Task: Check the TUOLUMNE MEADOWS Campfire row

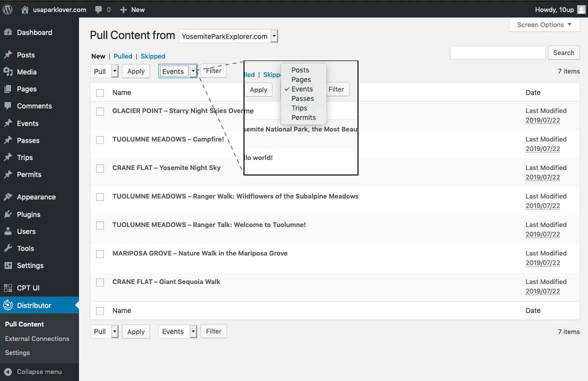Action: click(x=100, y=140)
